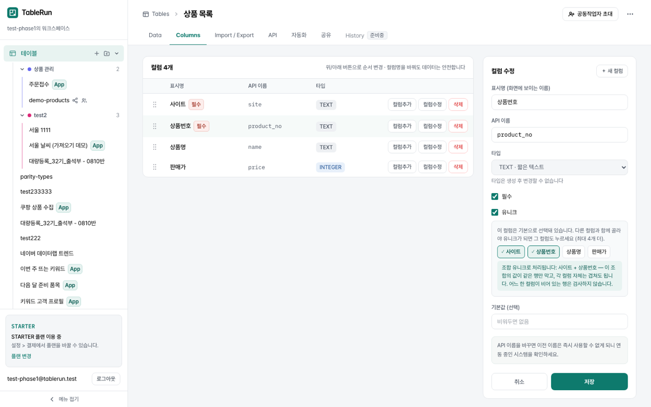The height and width of the screenshot is (407, 651).
Task: Toggle the 상품명 unique combination chip
Action: coord(573,252)
